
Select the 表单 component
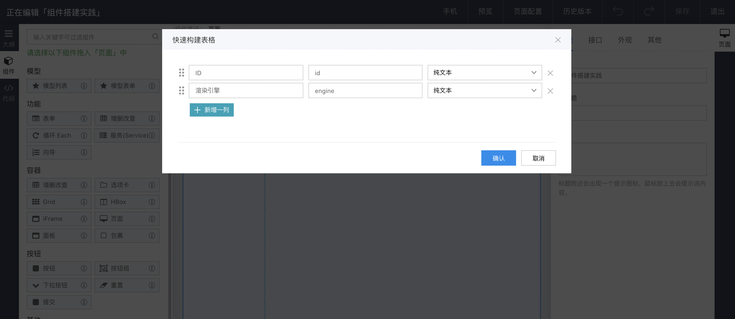59,119
